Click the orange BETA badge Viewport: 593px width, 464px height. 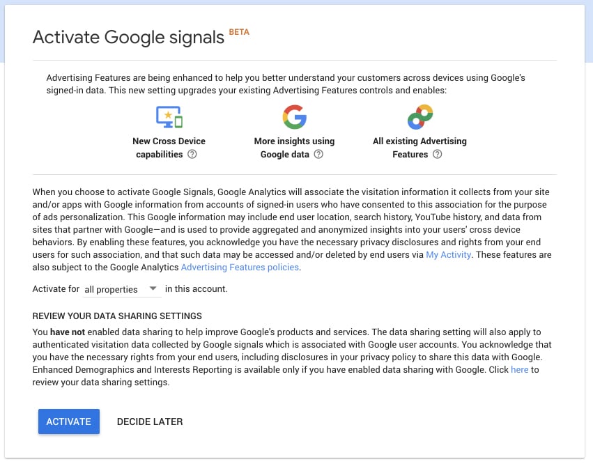pyautogui.click(x=239, y=31)
